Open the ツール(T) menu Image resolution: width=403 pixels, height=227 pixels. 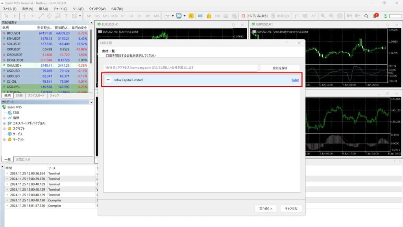pos(78,9)
